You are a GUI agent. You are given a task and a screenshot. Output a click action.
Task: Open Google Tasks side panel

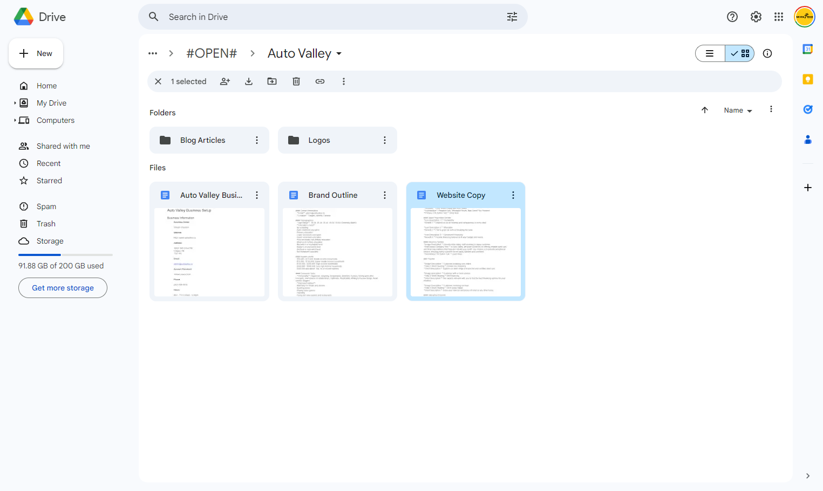(808, 109)
